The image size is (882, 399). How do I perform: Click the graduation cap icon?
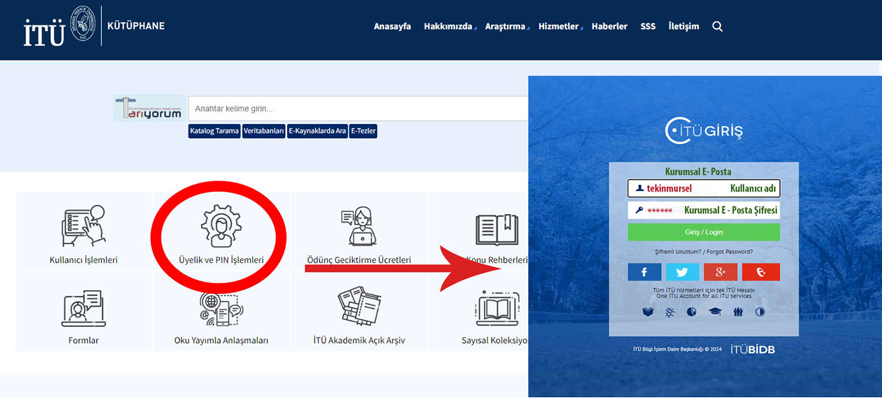pyautogui.click(x=715, y=312)
